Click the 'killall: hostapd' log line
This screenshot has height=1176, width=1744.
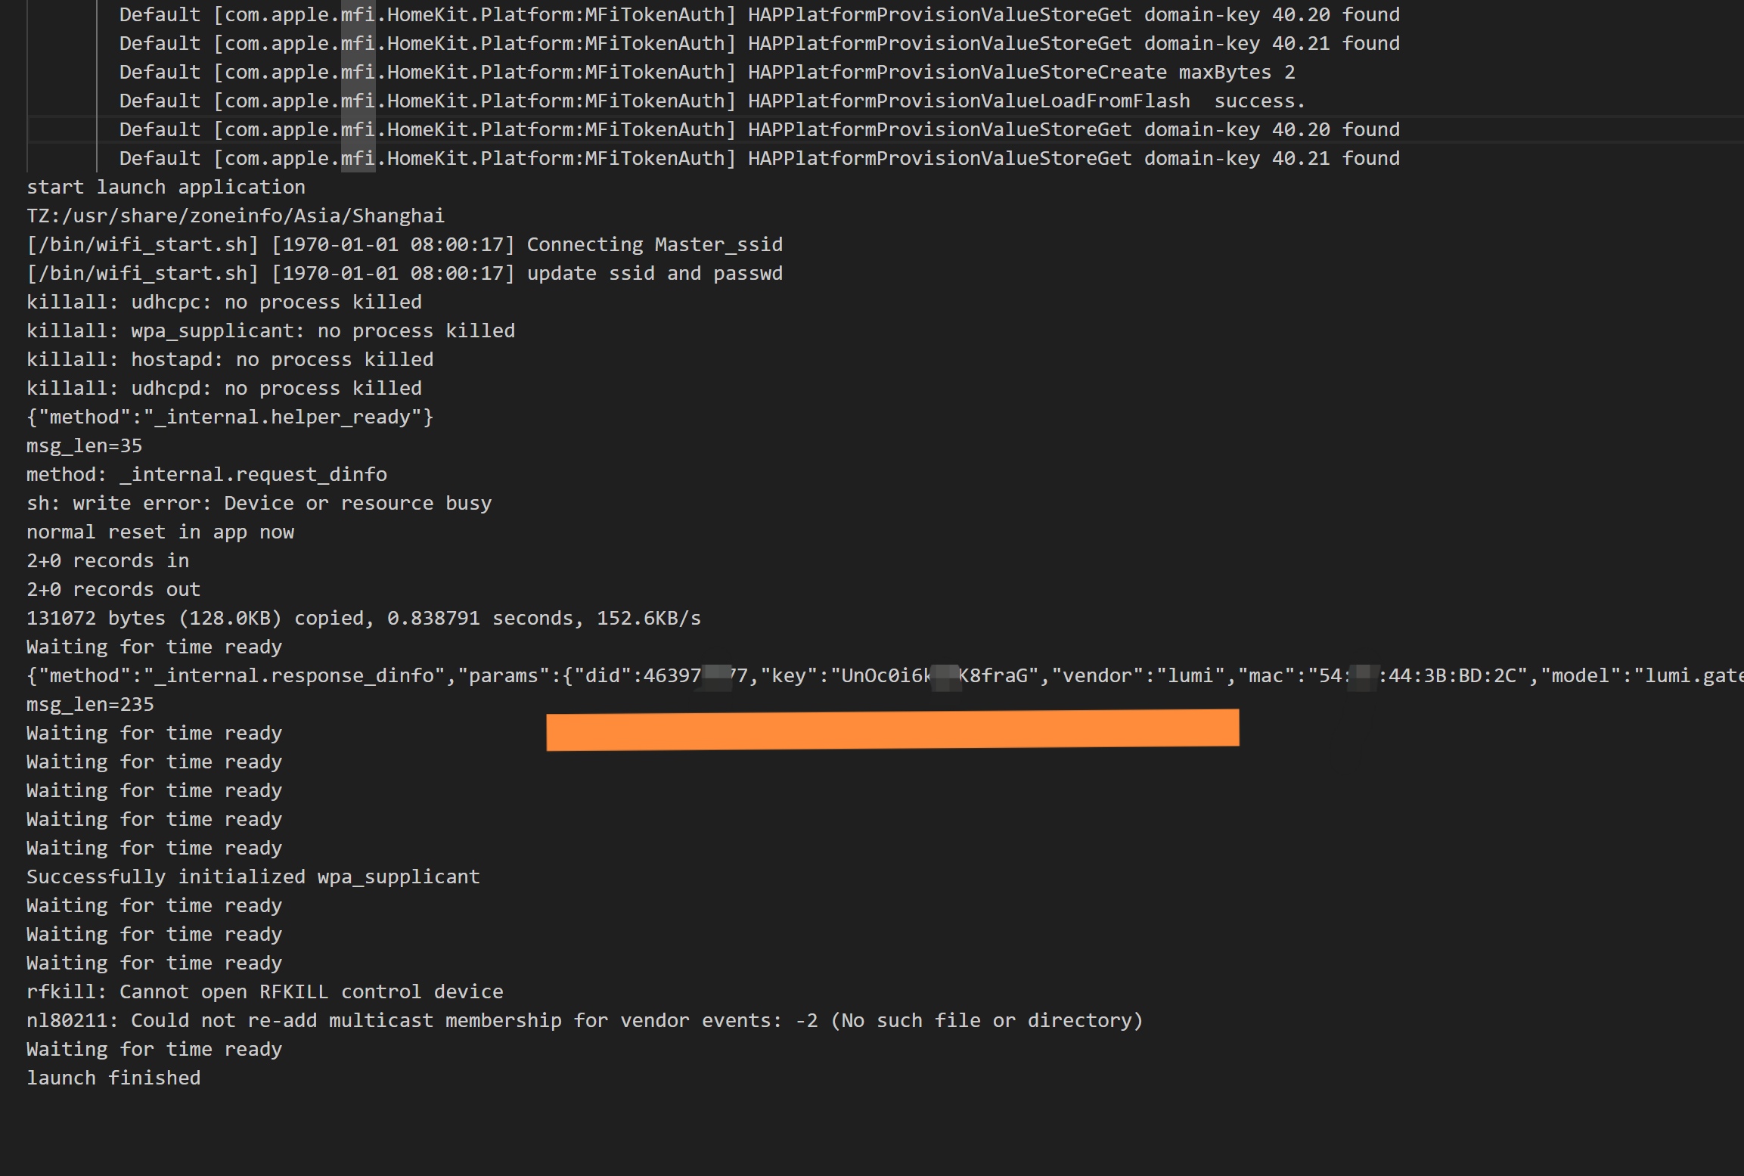pos(230,359)
